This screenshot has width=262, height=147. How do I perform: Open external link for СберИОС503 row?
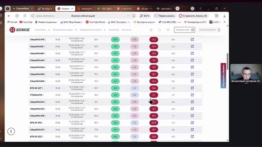pyautogui.click(x=192, y=74)
